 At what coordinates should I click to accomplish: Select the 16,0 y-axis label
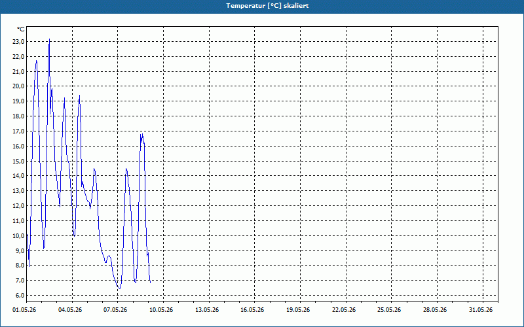pos(18,146)
